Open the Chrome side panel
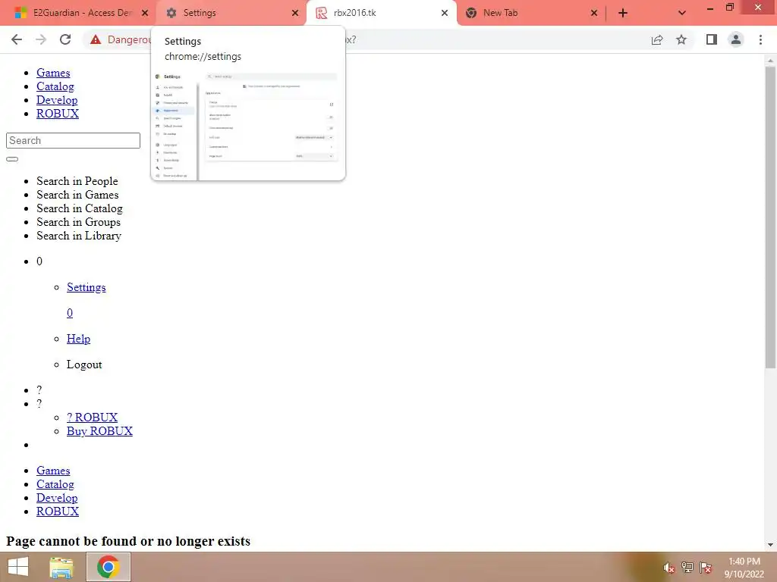 (x=712, y=39)
